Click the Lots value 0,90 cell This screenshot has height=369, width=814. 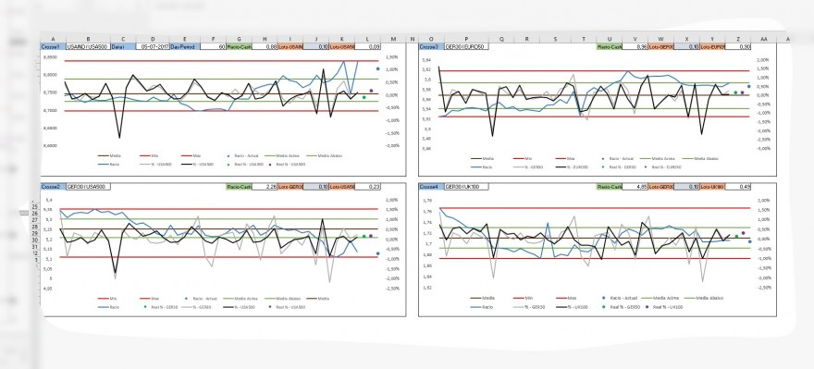pos(738,47)
